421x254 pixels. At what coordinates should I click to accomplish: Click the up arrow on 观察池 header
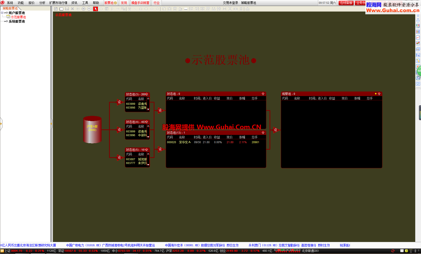click(x=379, y=94)
